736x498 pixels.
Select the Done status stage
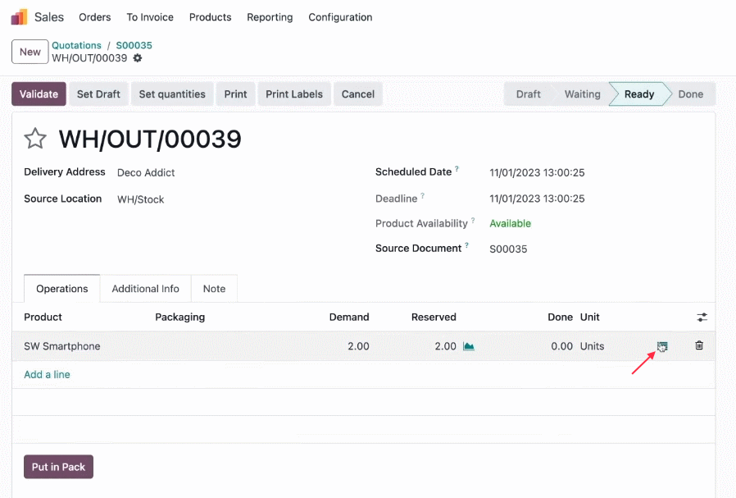click(691, 94)
